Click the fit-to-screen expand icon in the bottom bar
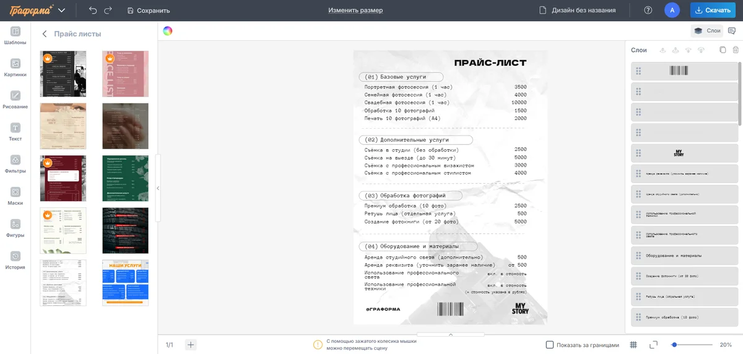The width and height of the screenshot is (743, 354). pyautogui.click(x=653, y=345)
